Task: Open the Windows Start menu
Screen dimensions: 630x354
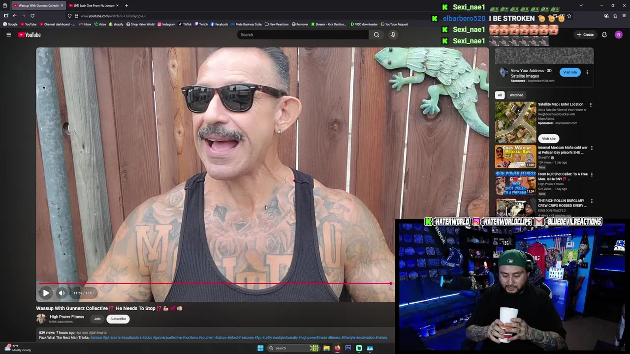Action: 260,348
